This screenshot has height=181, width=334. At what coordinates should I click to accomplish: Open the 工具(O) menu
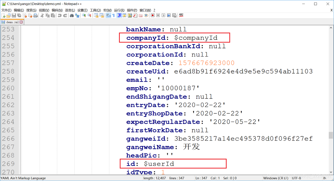pyautogui.click(x=95, y=10)
